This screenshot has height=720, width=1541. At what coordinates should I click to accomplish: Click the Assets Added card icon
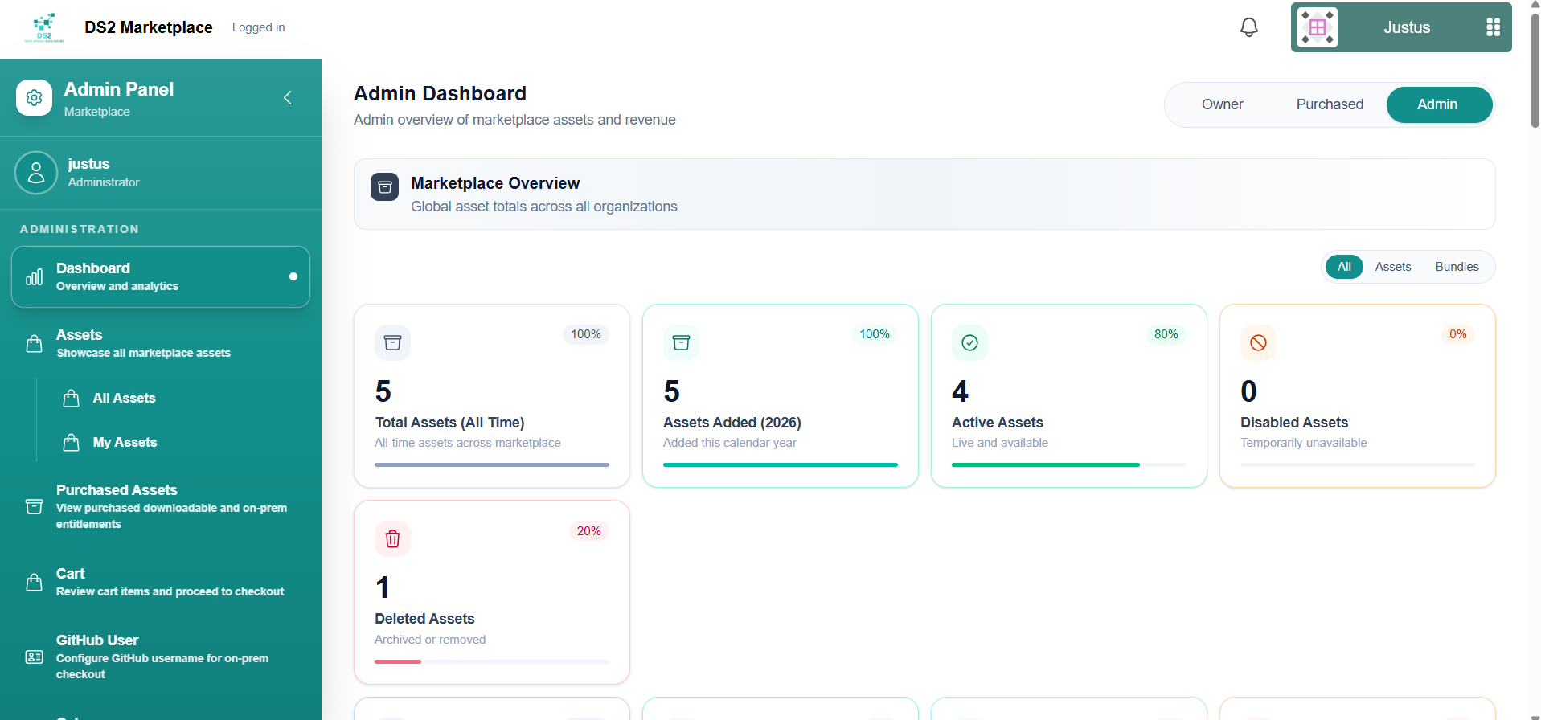pos(681,343)
